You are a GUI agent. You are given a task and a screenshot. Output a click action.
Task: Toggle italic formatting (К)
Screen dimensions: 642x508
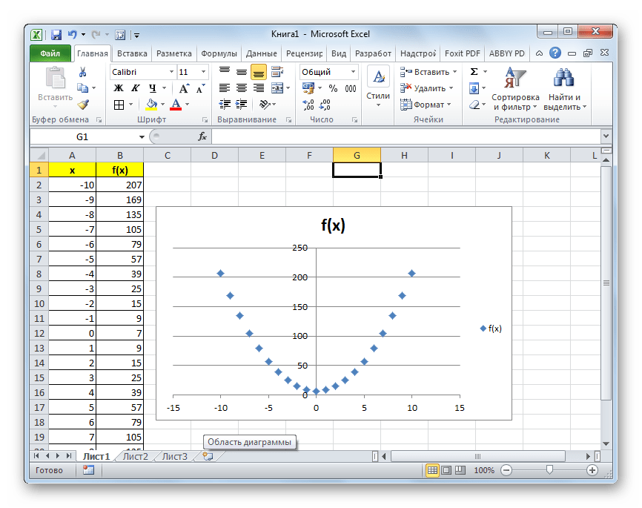point(133,88)
